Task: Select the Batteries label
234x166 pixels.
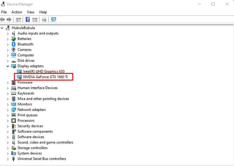Action: click(x=24, y=39)
